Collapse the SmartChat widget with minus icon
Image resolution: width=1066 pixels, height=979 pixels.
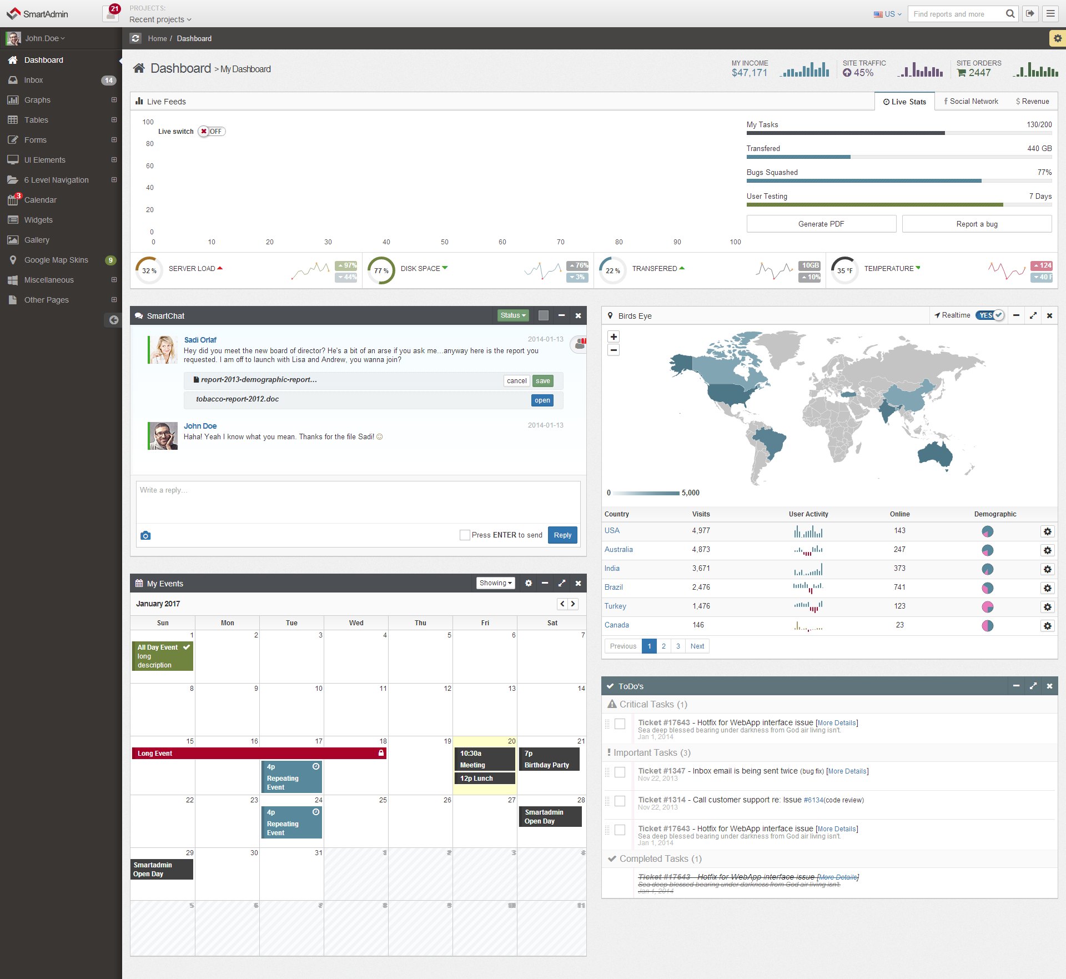[562, 315]
